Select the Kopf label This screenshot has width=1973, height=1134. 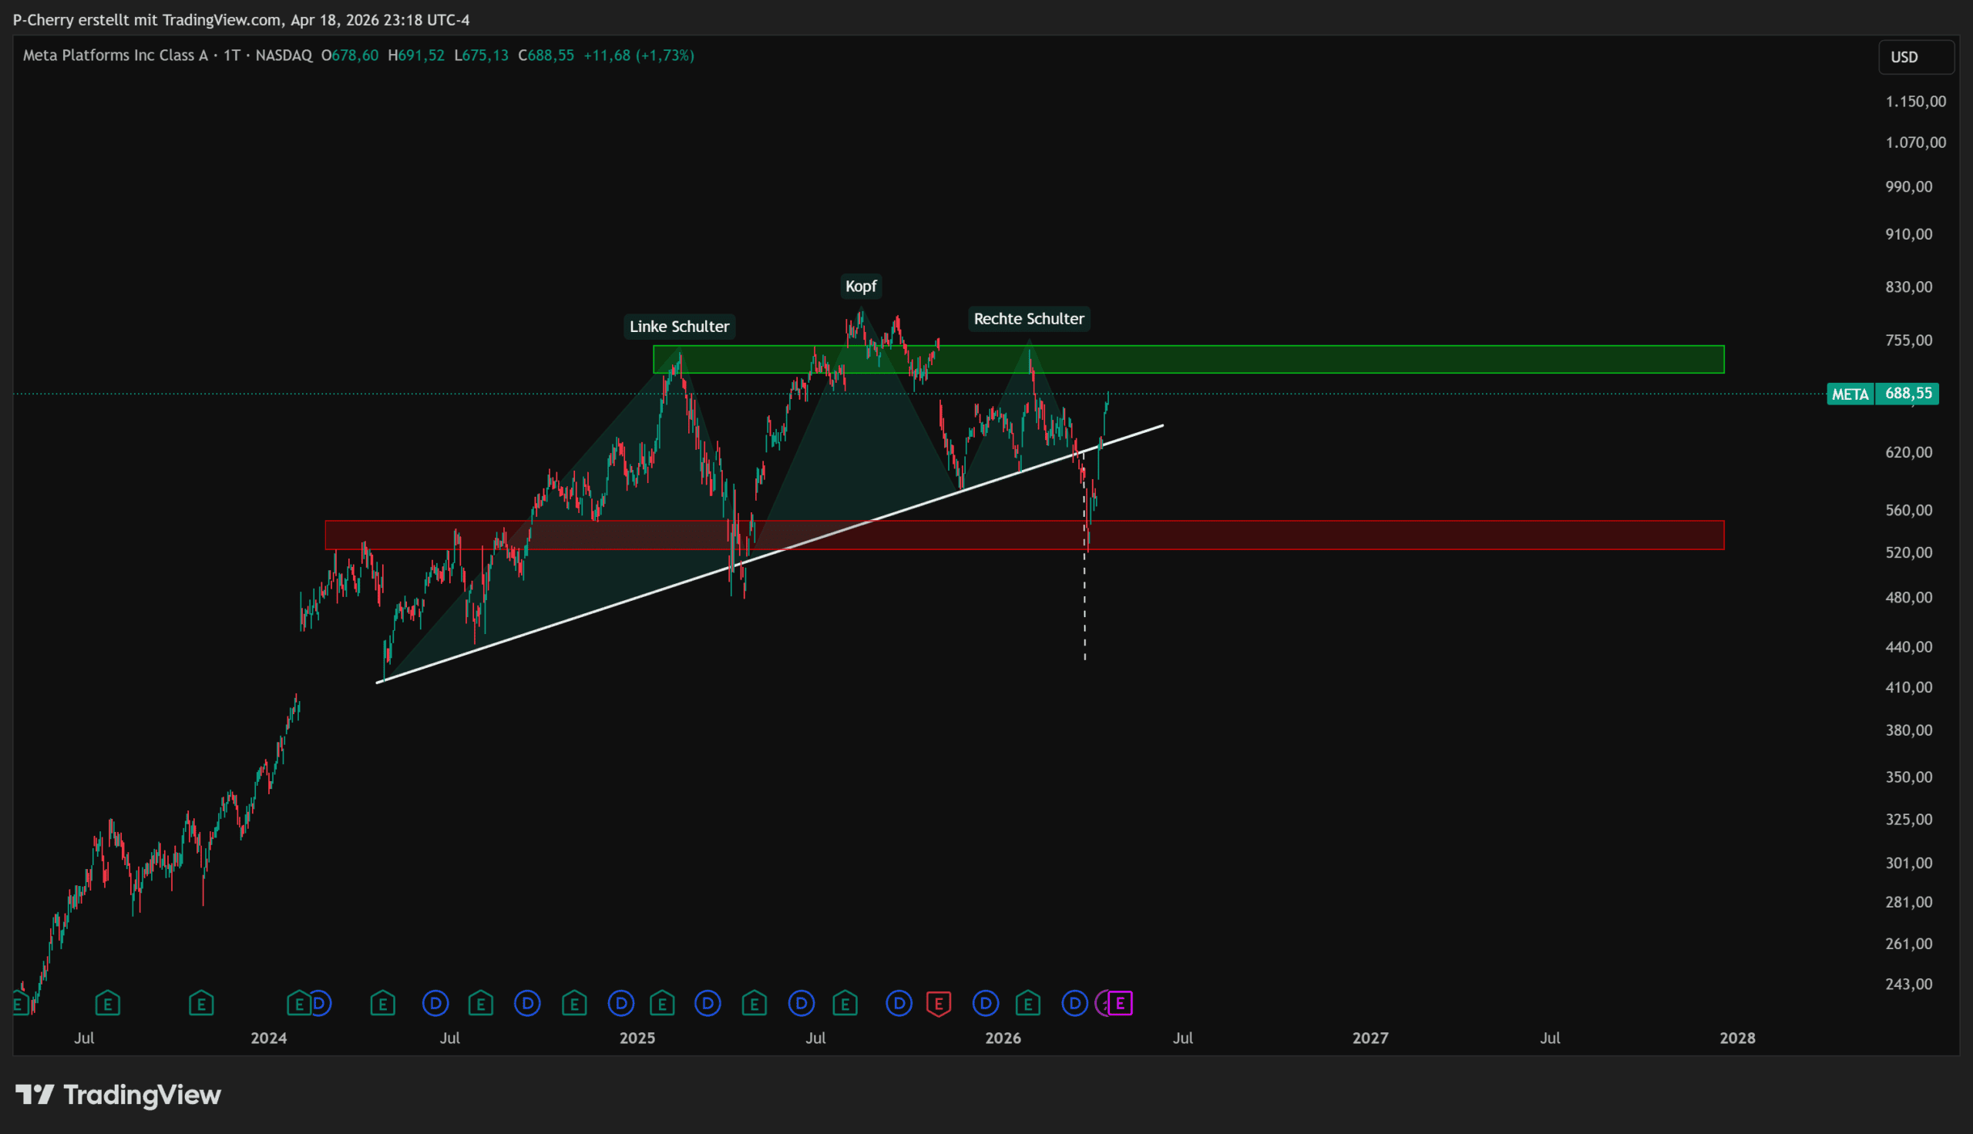[861, 286]
